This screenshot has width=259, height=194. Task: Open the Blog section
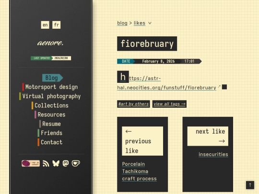53,78
